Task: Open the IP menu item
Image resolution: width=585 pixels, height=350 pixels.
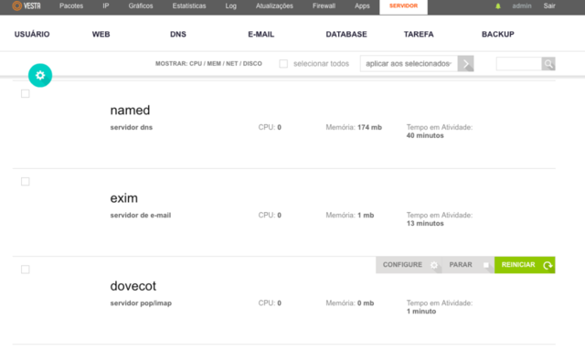Action: pyautogui.click(x=106, y=6)
